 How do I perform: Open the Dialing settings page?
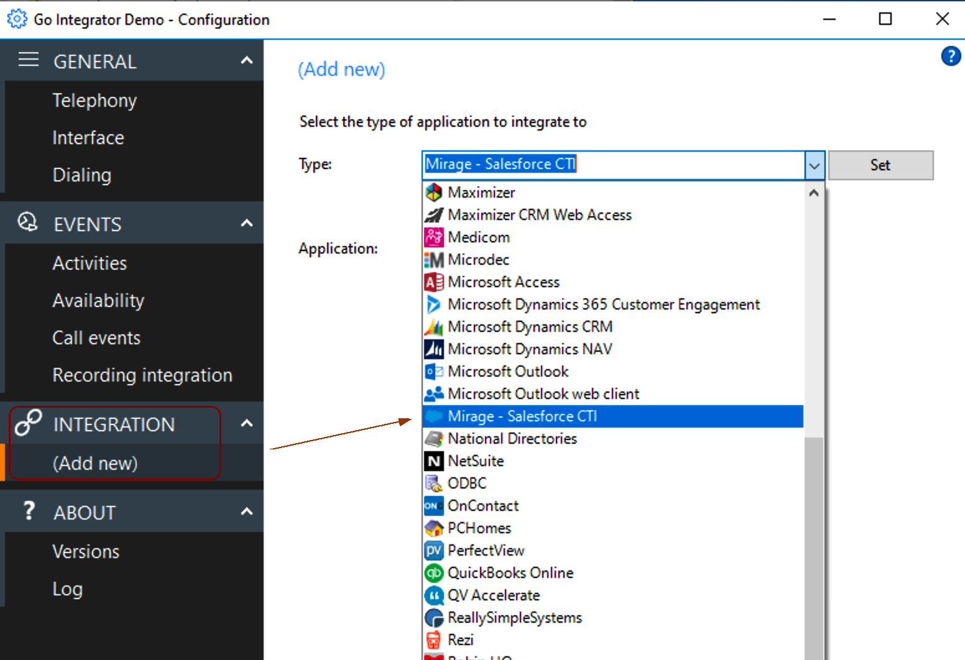(82, 175)
